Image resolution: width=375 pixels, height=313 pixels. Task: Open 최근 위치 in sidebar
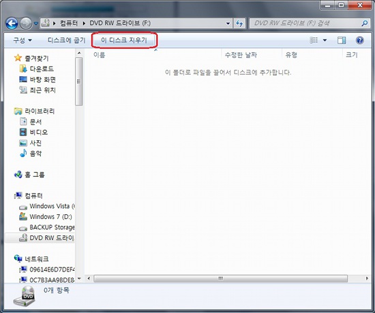(42, 90)
